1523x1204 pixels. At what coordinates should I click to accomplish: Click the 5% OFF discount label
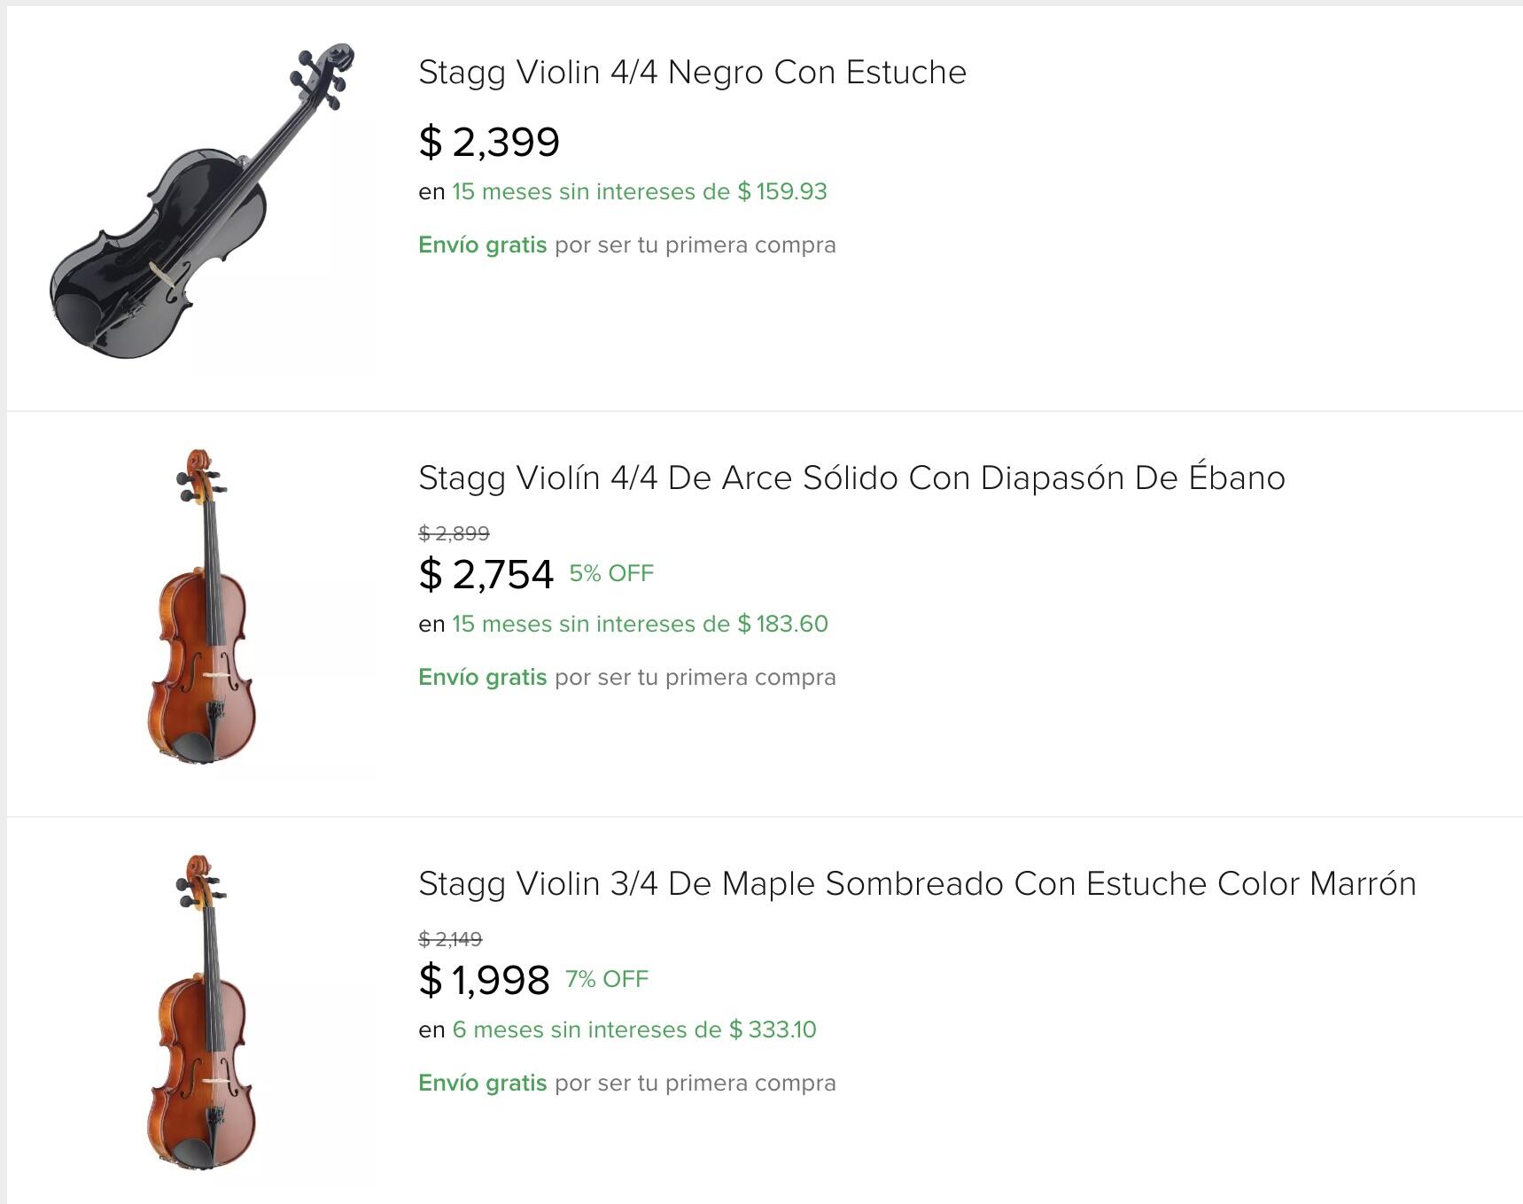tap(611, 574)
